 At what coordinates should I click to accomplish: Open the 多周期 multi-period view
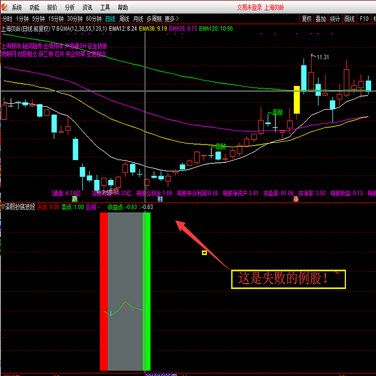point(154,19)
